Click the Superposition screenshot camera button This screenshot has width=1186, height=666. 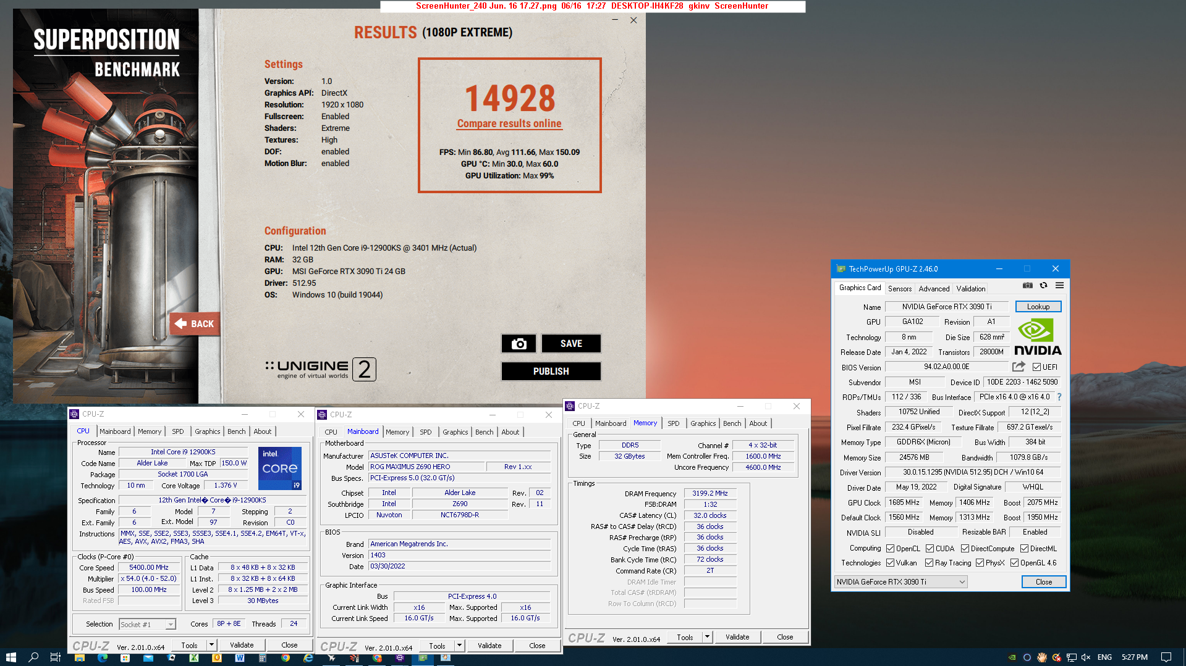pos(519,344)
